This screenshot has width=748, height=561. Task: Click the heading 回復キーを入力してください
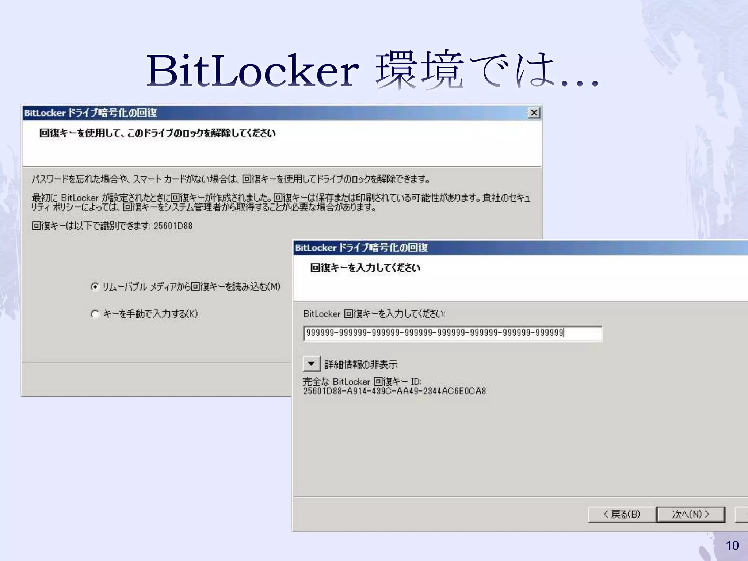point(365,268)
